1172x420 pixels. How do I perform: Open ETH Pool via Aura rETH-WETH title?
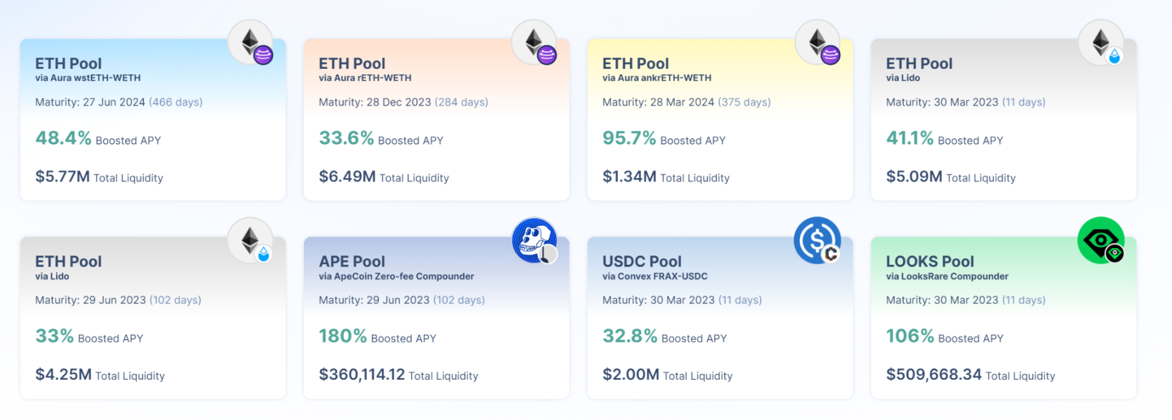[352, 64]
